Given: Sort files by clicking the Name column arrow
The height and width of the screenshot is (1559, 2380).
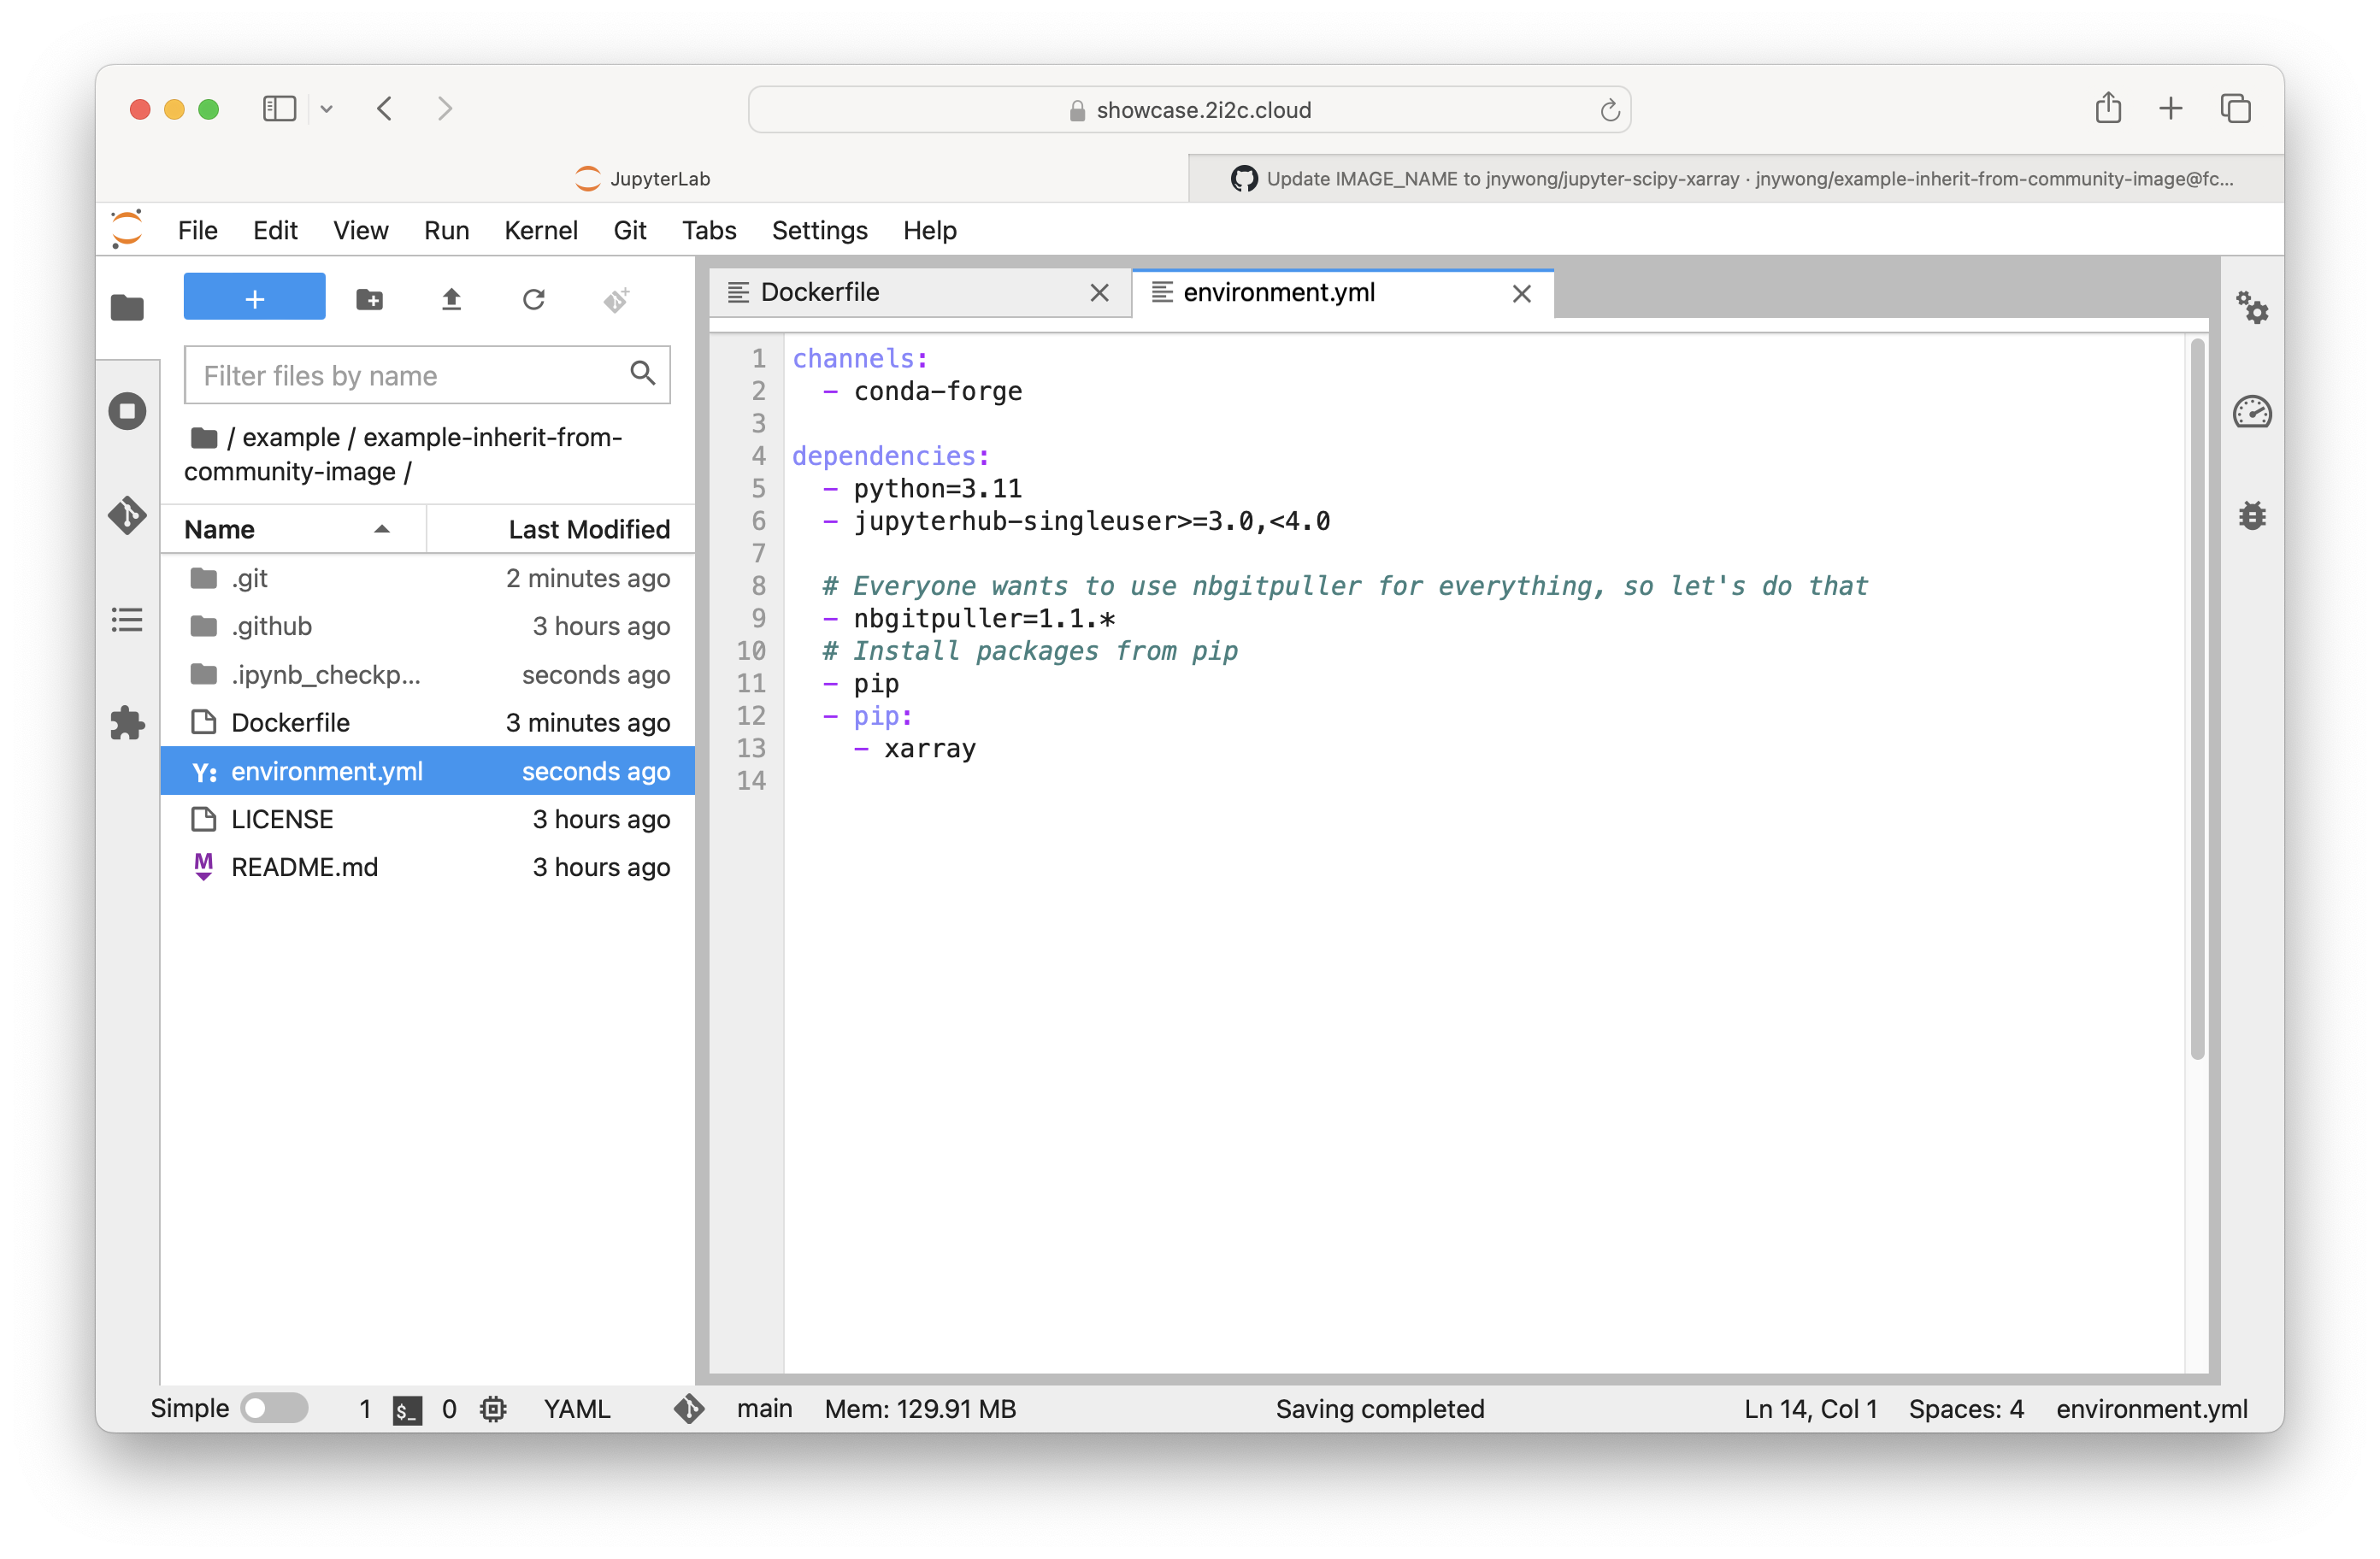Looking at the screenshot, I should (381, 529).
